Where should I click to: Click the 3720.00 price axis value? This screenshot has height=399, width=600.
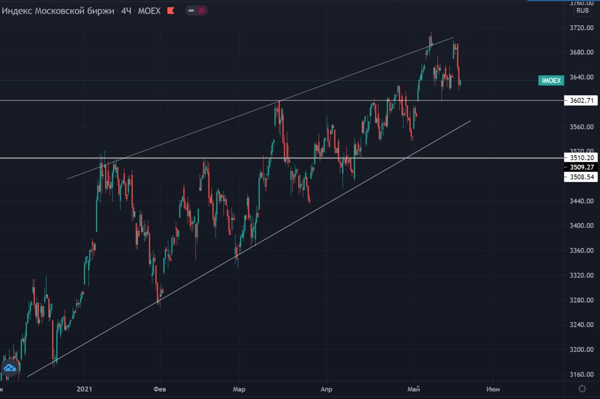(582, 28)
